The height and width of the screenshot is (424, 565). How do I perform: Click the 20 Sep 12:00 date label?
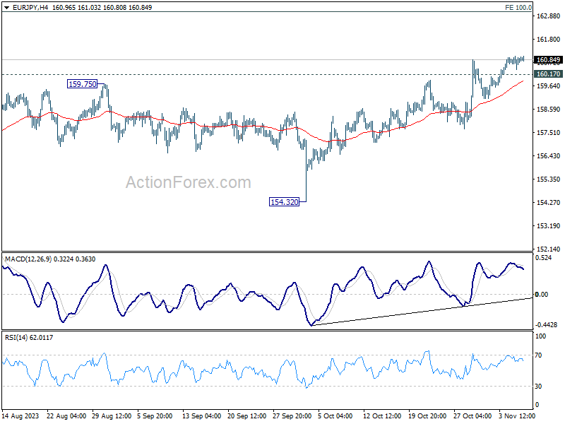coord(246,416)
